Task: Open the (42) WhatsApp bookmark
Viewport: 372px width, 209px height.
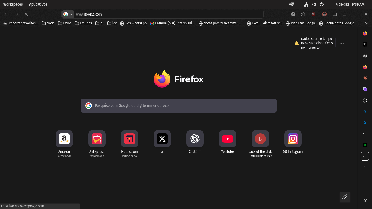Action: pos(133,23)
